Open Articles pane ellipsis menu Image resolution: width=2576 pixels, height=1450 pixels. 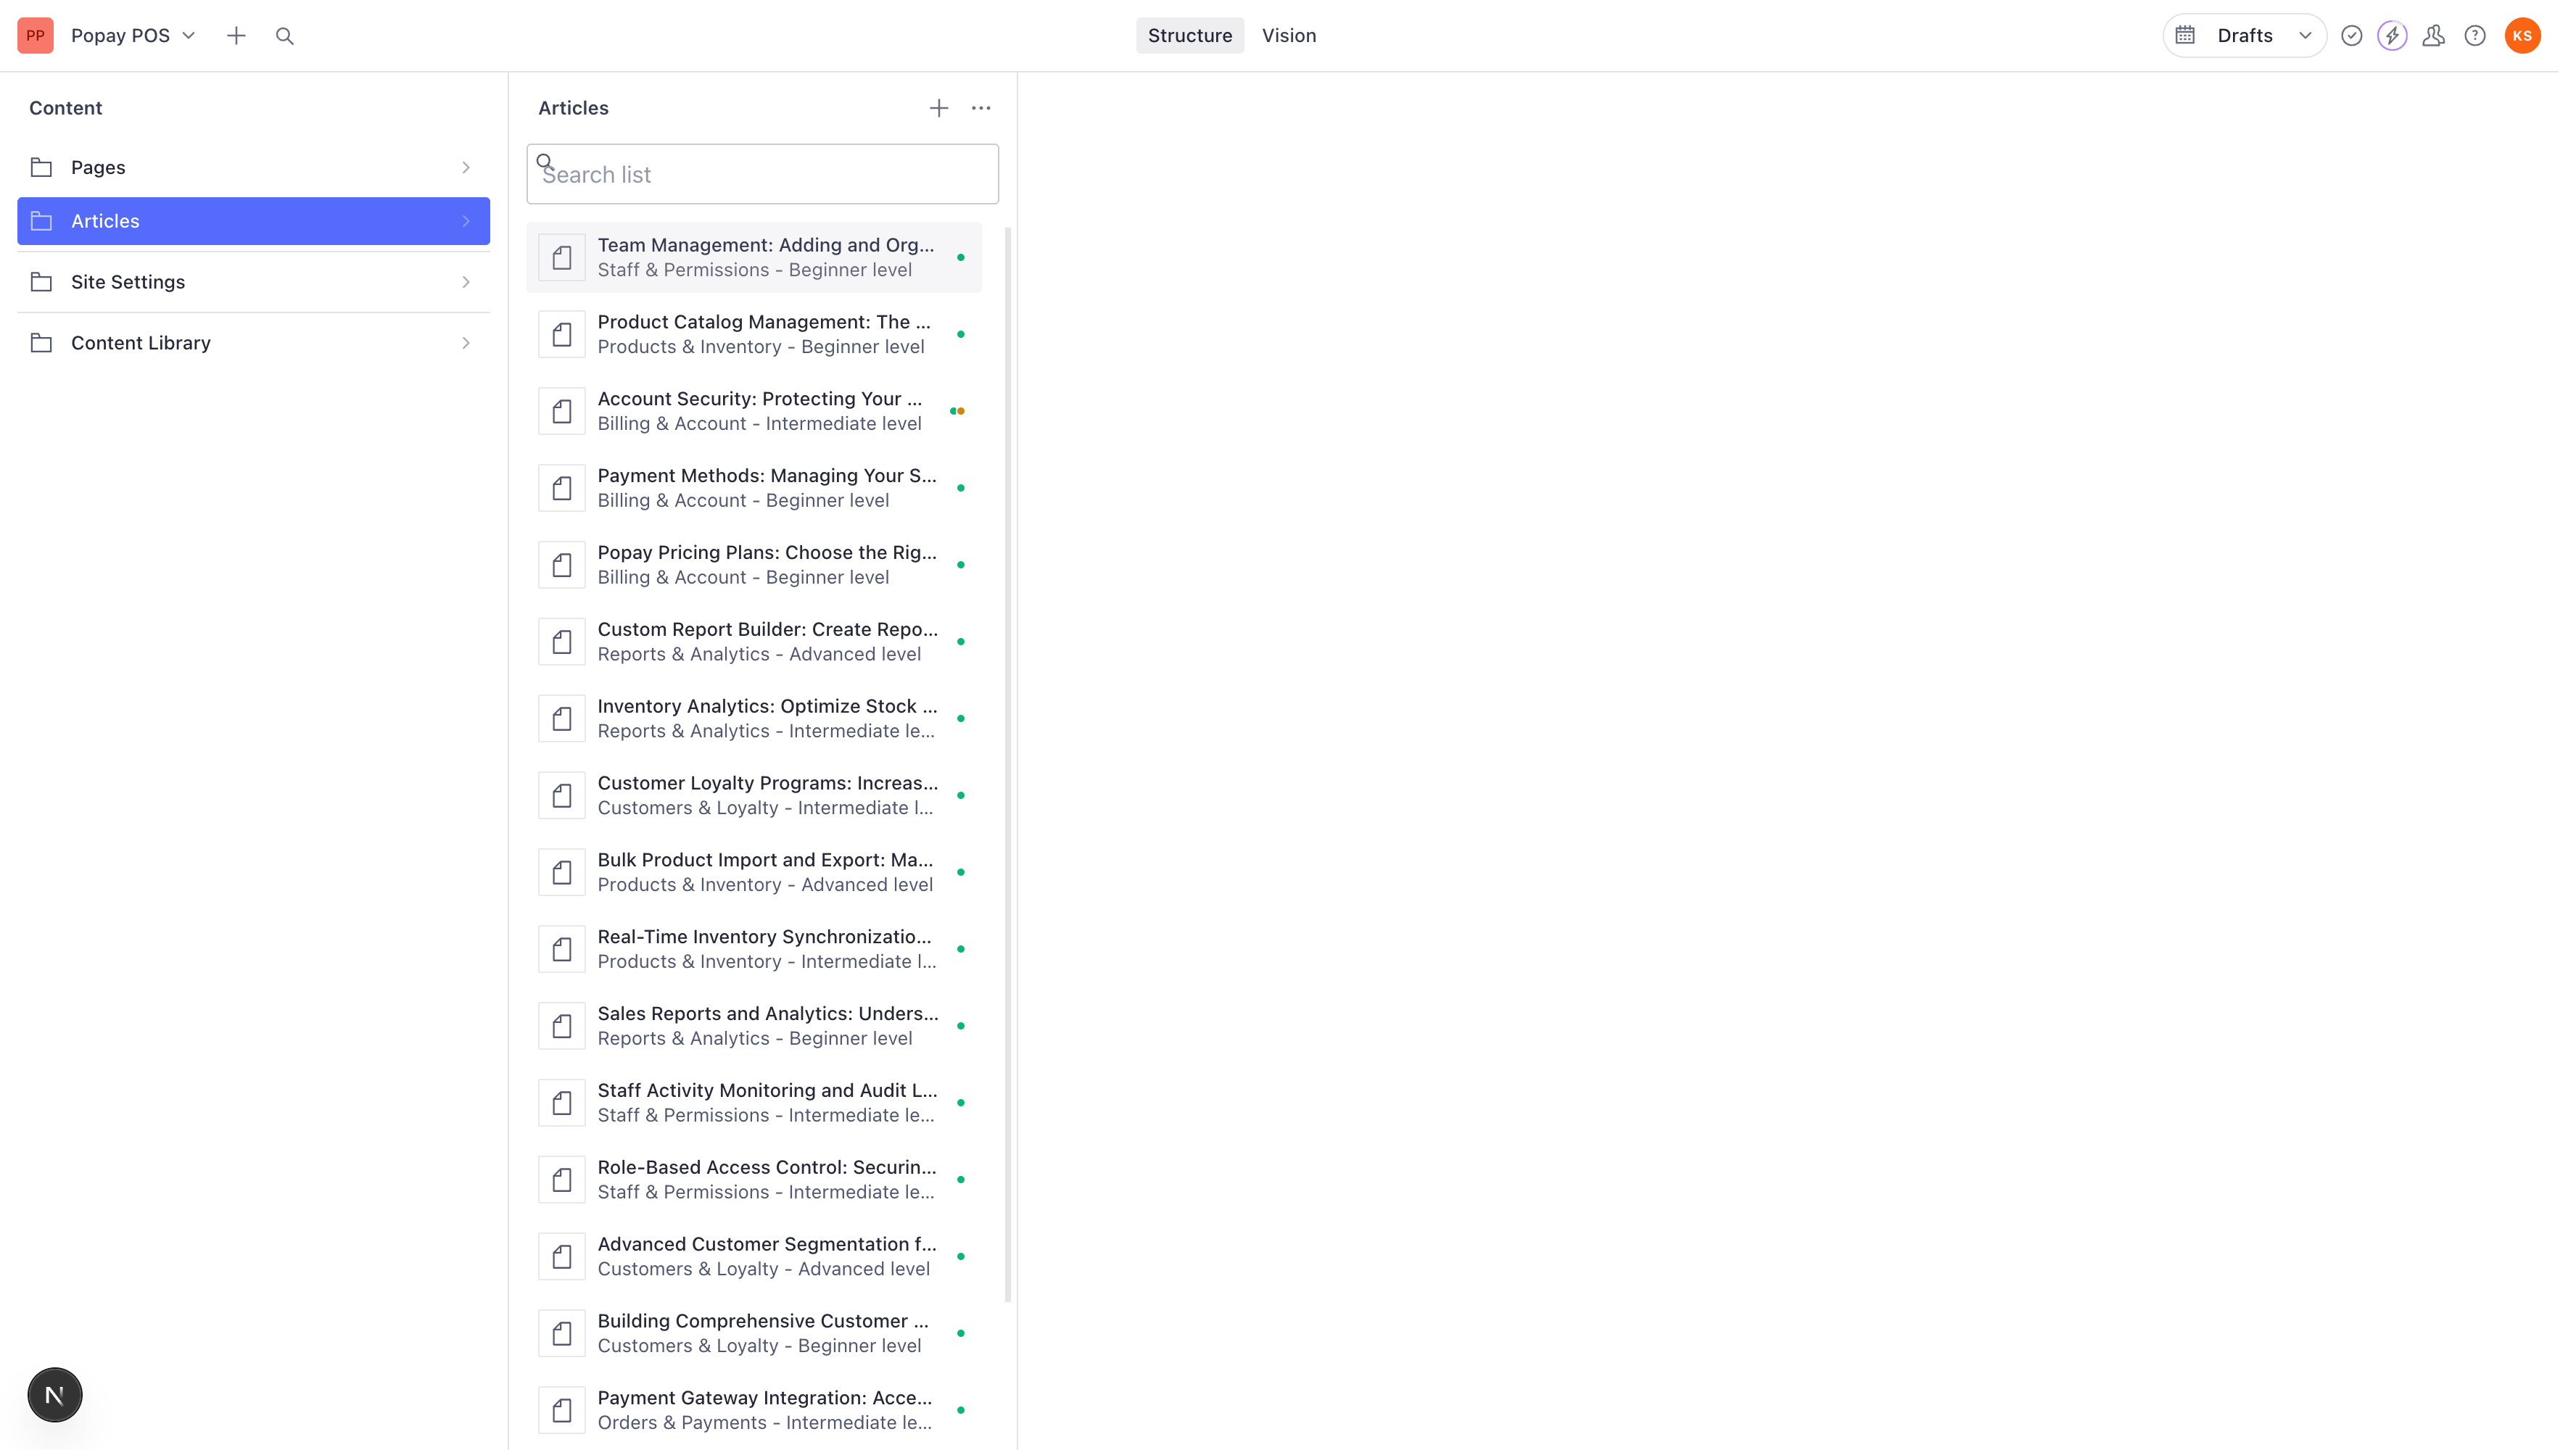981,108
